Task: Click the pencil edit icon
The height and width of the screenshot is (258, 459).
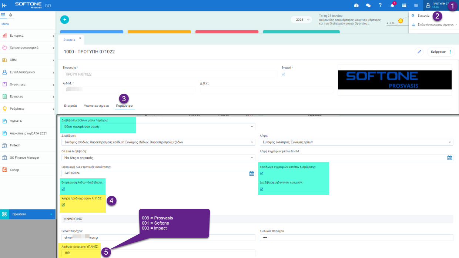Action: pyautogui.click(x=419, y=52)
